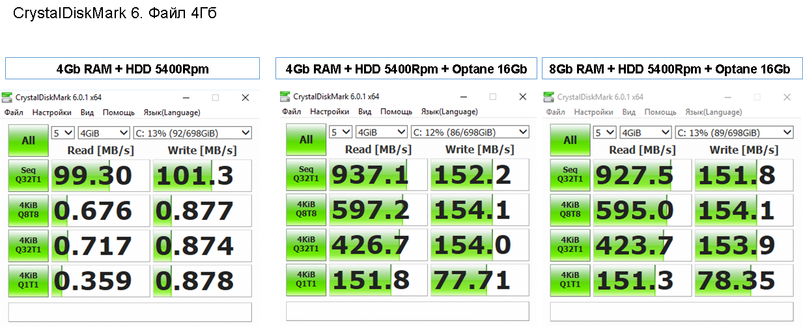The width and height of the screenshot is (803, 327).
Task: Open Вид menu in left window
Action: [x=87, y=112]
